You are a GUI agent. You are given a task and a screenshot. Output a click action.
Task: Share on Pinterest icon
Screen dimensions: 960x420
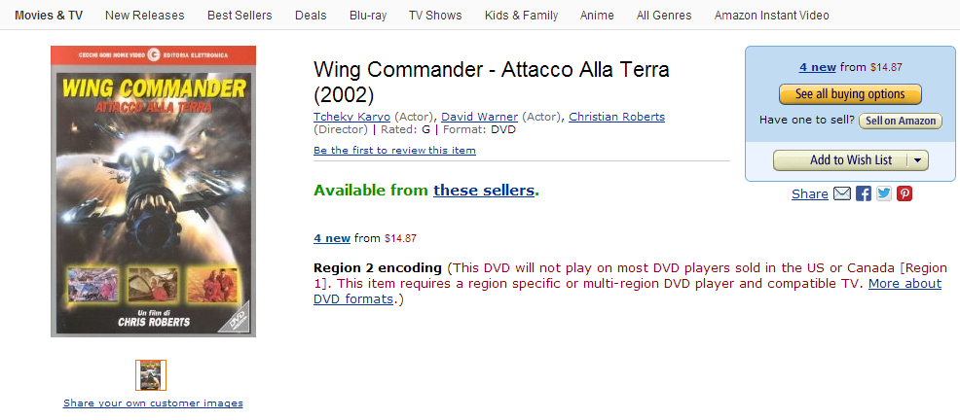(905, 193)
